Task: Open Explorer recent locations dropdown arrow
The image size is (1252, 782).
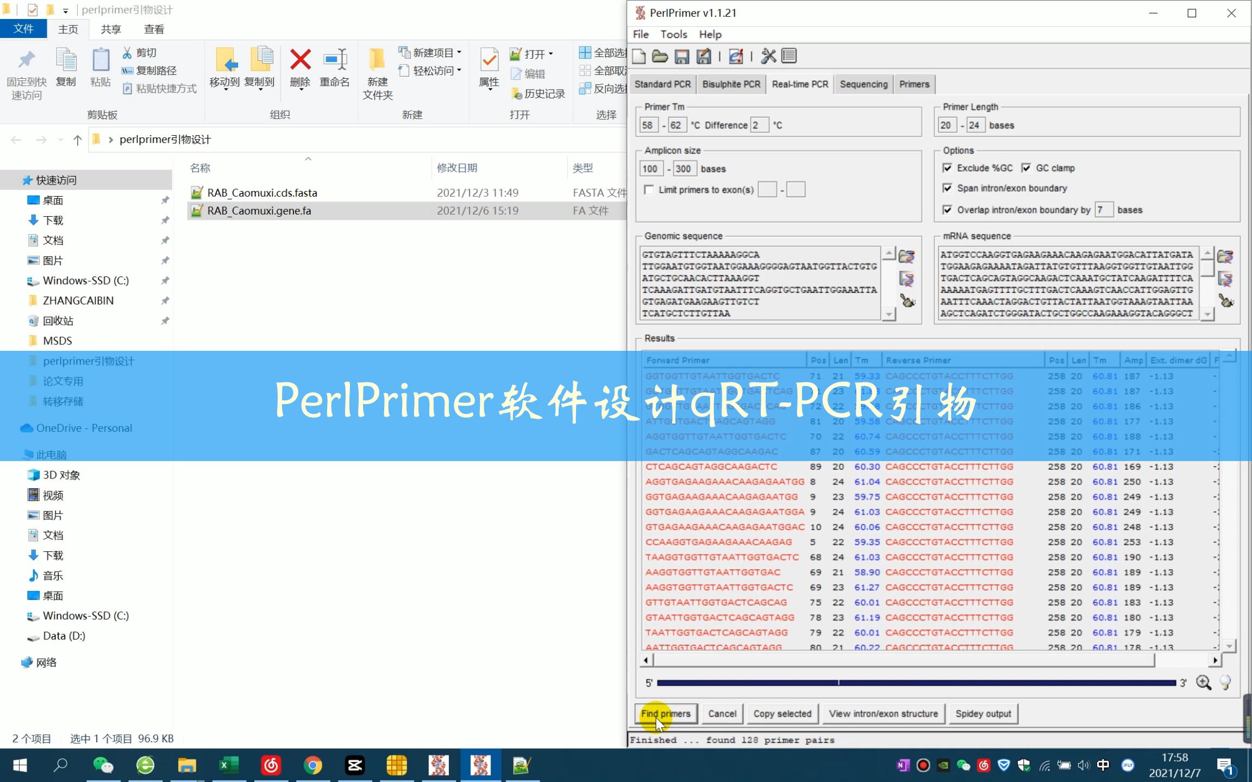Action: (x=60, y=140)
